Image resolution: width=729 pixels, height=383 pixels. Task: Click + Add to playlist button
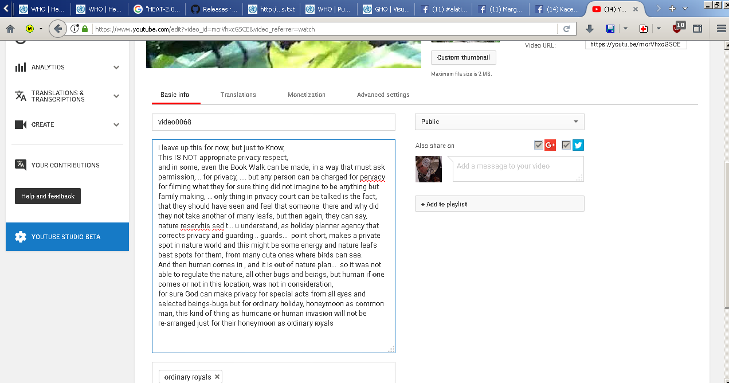(500, 204)
